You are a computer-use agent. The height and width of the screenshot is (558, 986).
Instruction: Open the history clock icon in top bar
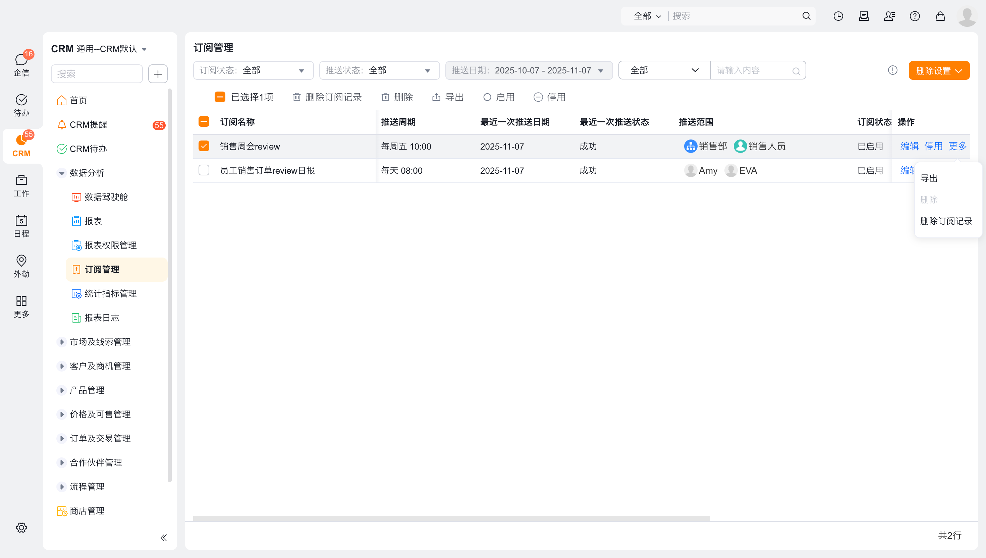click(x=838, y=16)
